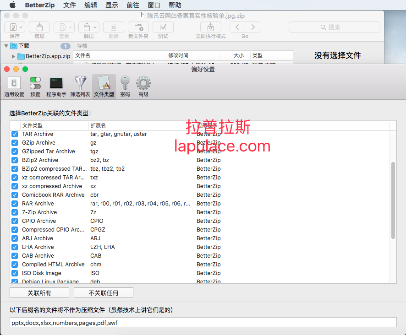Open the 高级 gear icon pane
The width and height of the screenshot is (406, 335).
pyautogui.click(x=143, y=86)
